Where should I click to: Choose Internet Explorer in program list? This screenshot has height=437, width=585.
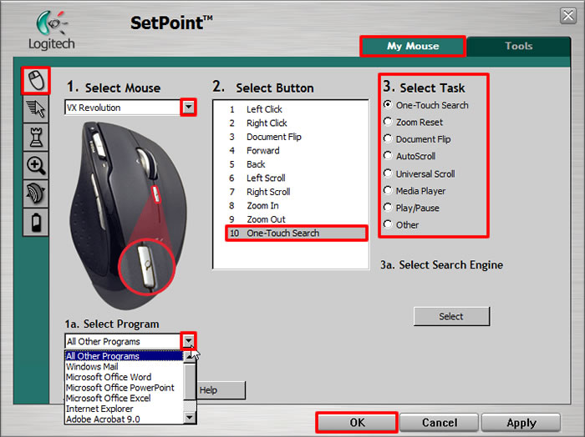tap(125, 409)
